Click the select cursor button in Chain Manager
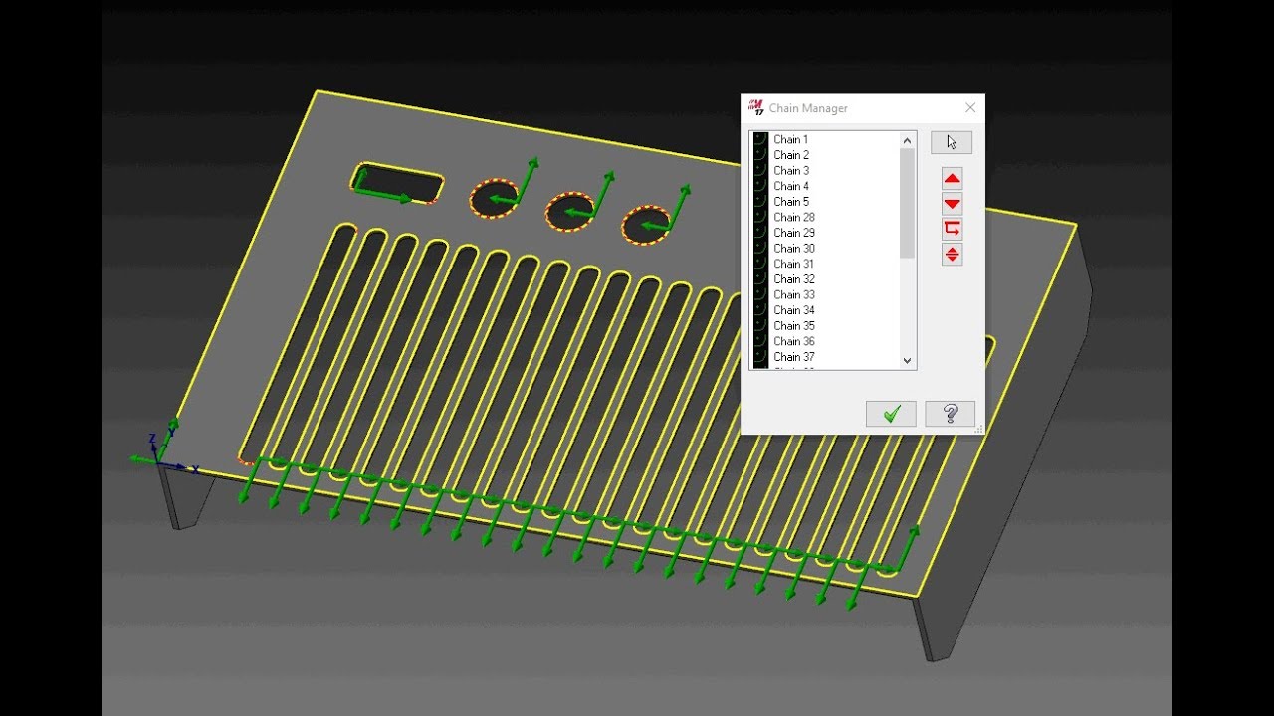 point(952,142)
